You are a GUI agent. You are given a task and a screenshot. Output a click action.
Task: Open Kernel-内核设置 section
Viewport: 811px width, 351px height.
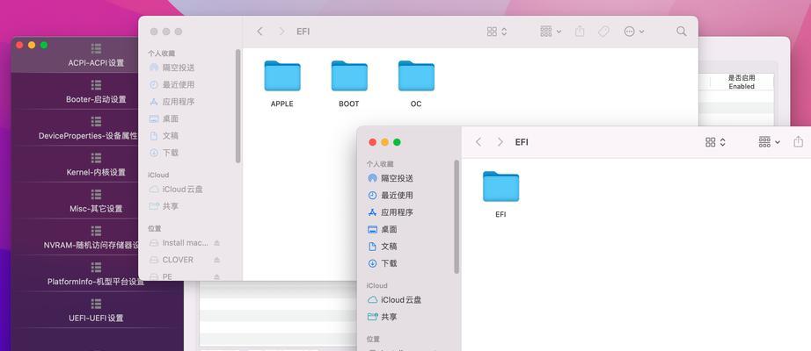(96, 164)
